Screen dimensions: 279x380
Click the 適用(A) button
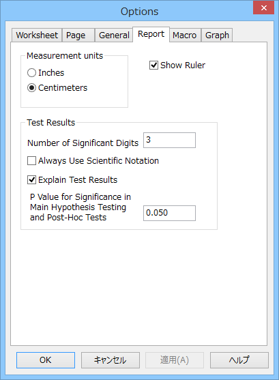175,360
